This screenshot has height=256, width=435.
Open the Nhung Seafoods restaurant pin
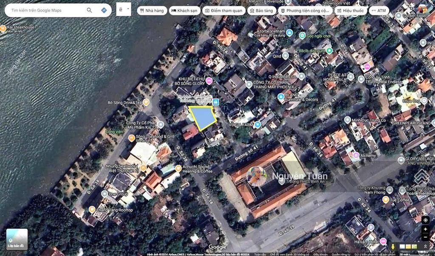[144, 168]
